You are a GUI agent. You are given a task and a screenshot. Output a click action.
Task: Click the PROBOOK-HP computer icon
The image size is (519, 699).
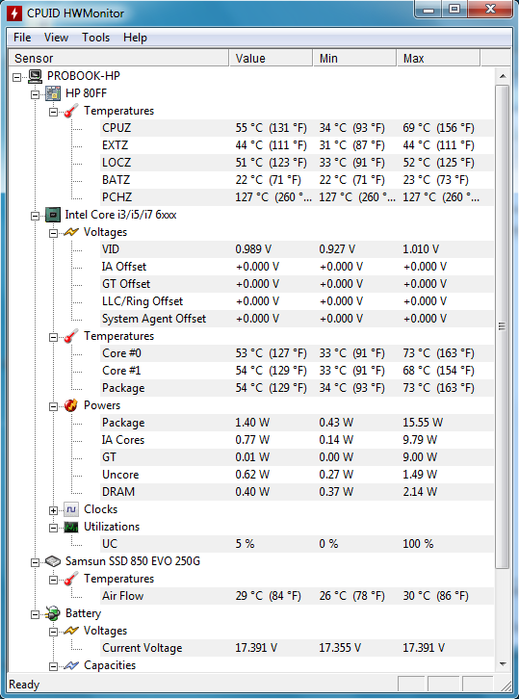36,76
